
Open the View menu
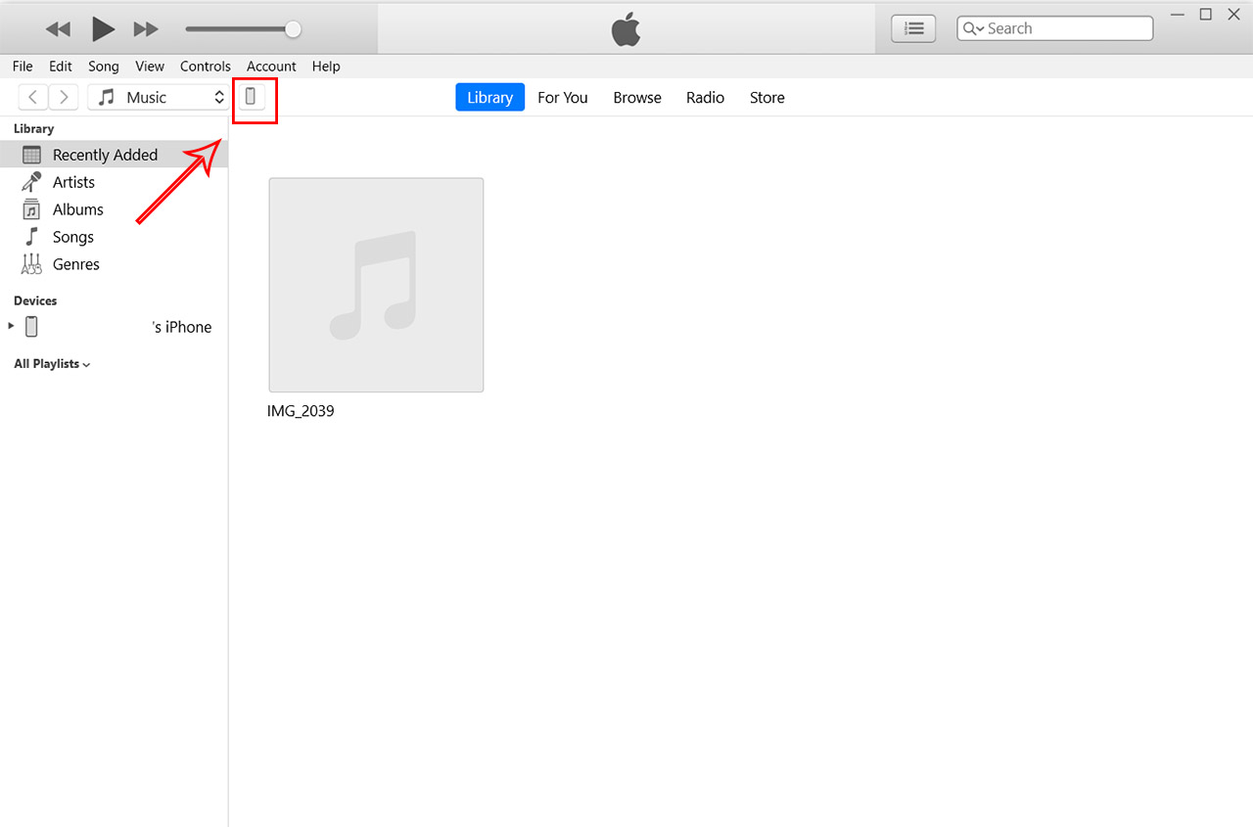tap(150, 67)
